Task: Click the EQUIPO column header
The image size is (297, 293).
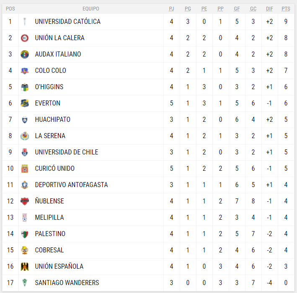Action: tap(91, 8)
